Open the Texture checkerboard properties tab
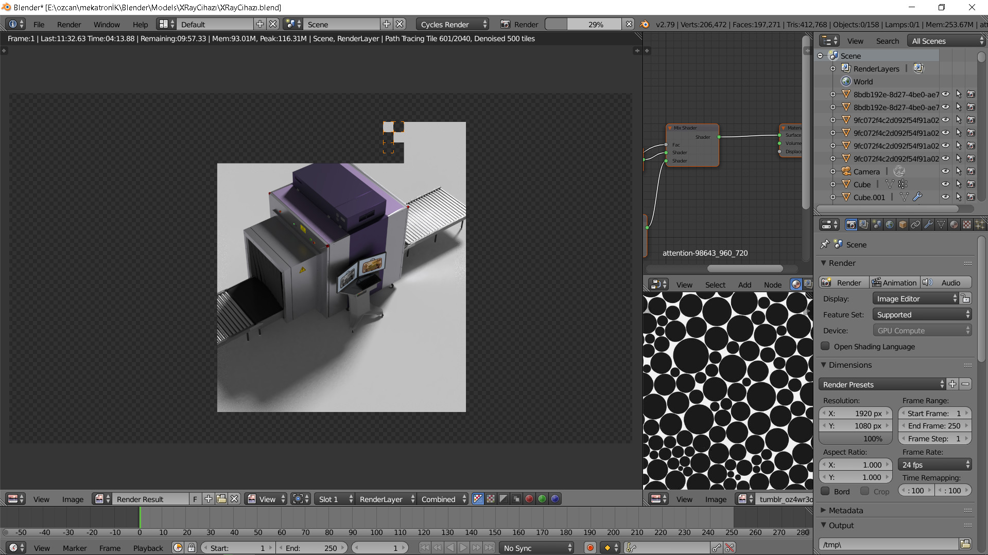 tap(967, 225)
